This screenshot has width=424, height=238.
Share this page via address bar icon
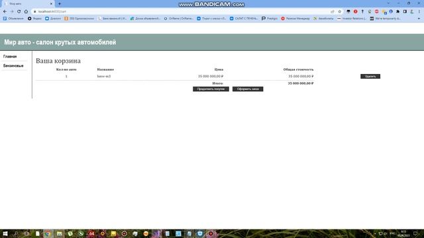point(333,12)
